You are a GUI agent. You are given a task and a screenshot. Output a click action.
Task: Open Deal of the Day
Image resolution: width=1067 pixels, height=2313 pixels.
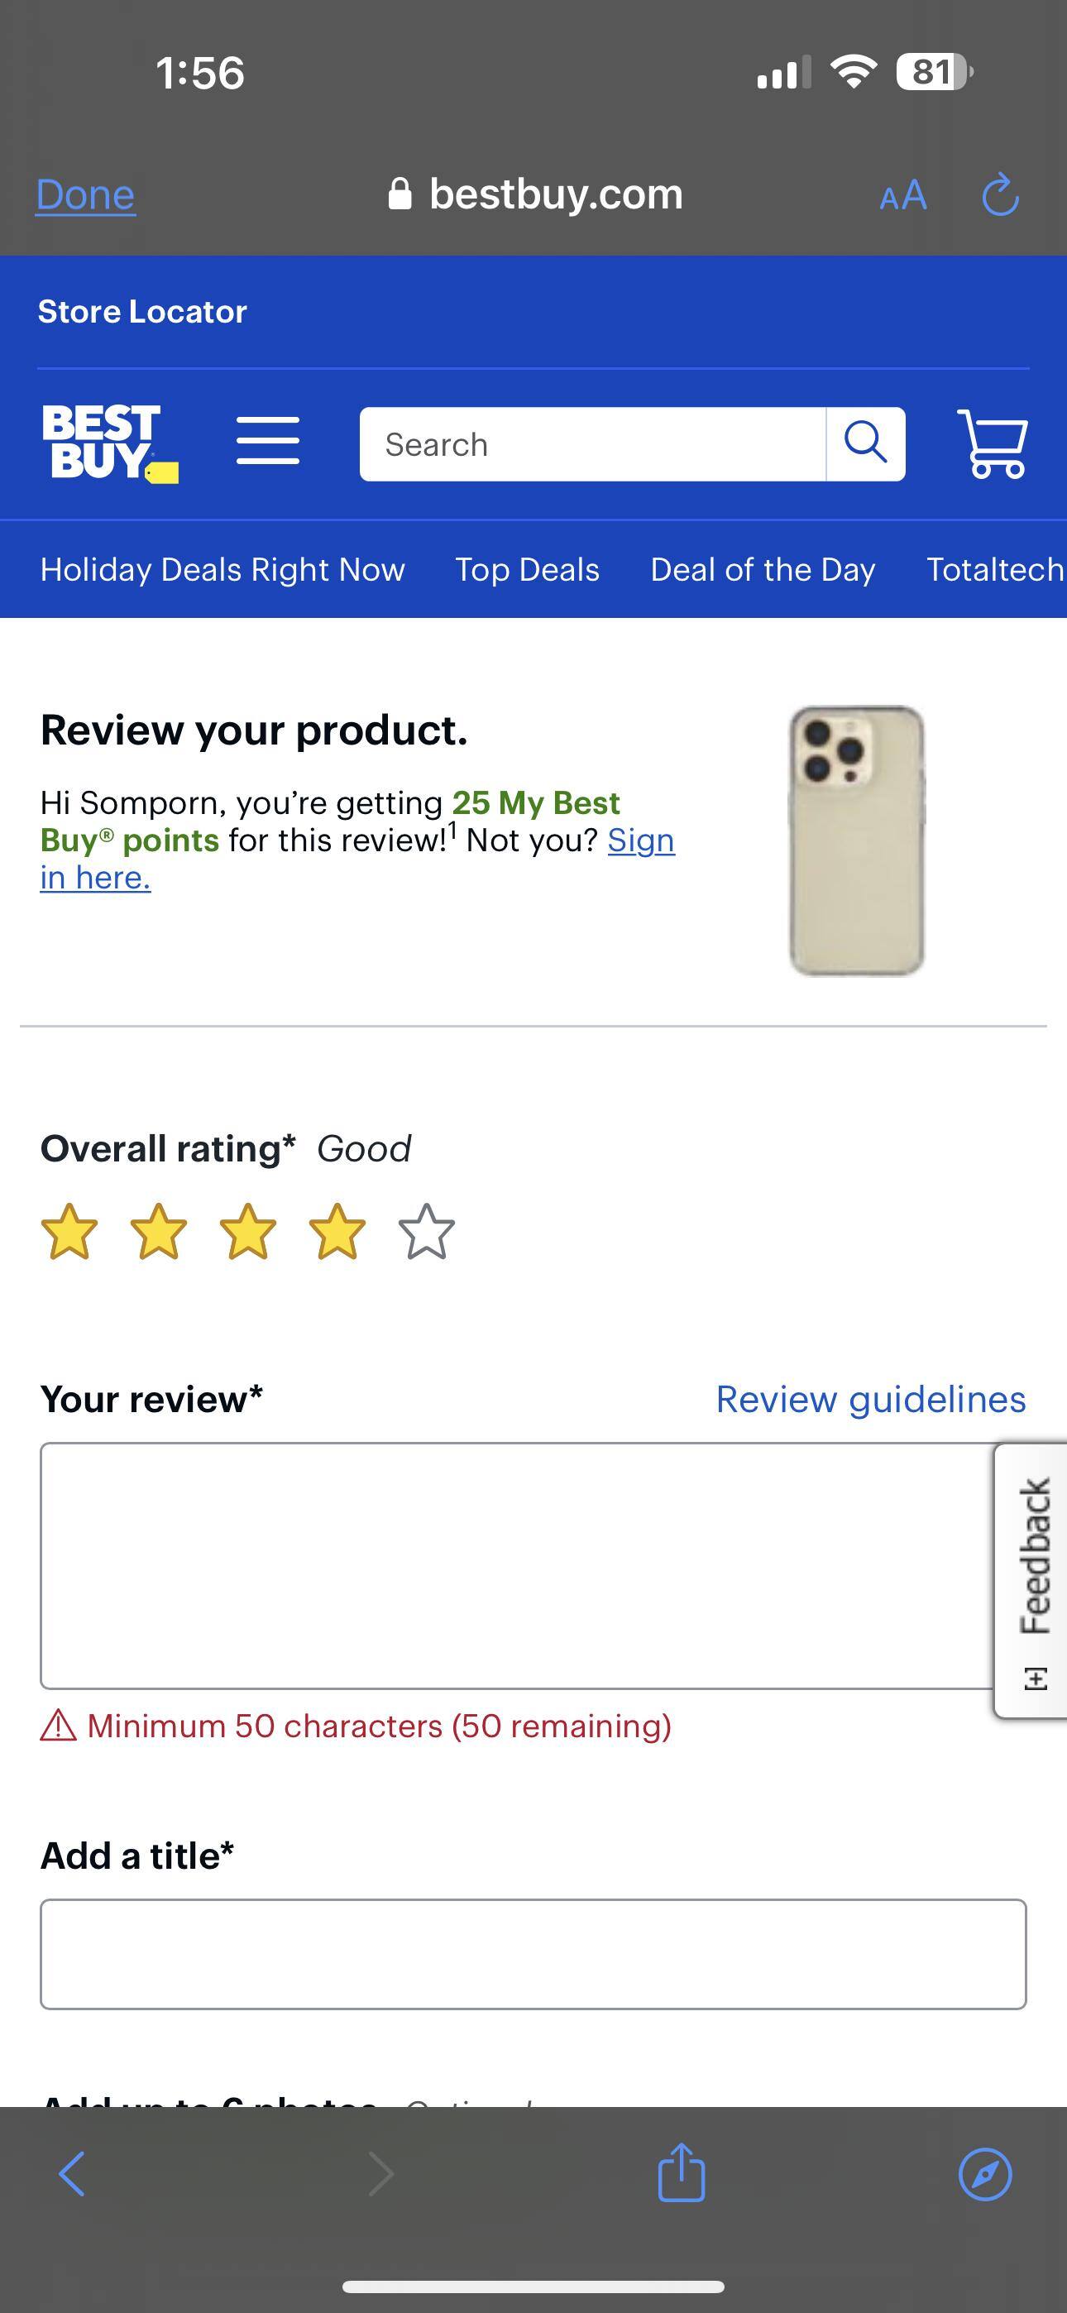coord(762,569)
